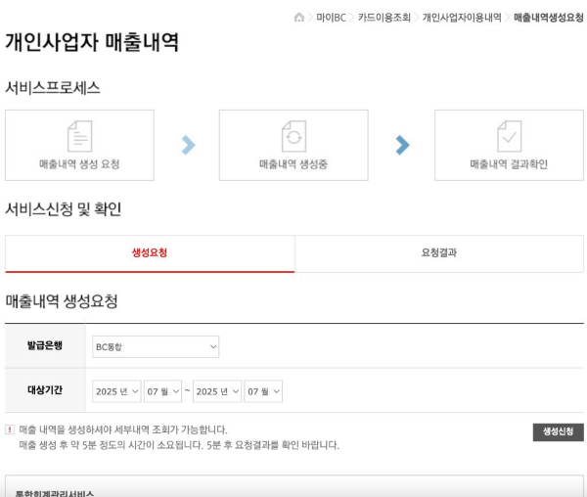
Task: Click the light blue arrow after 생성 요청 step
Action: [188, 145]
